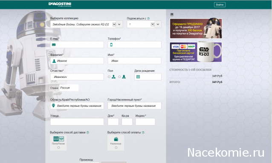Click the ИТОГО 149 Руб total value

(217, 82)
